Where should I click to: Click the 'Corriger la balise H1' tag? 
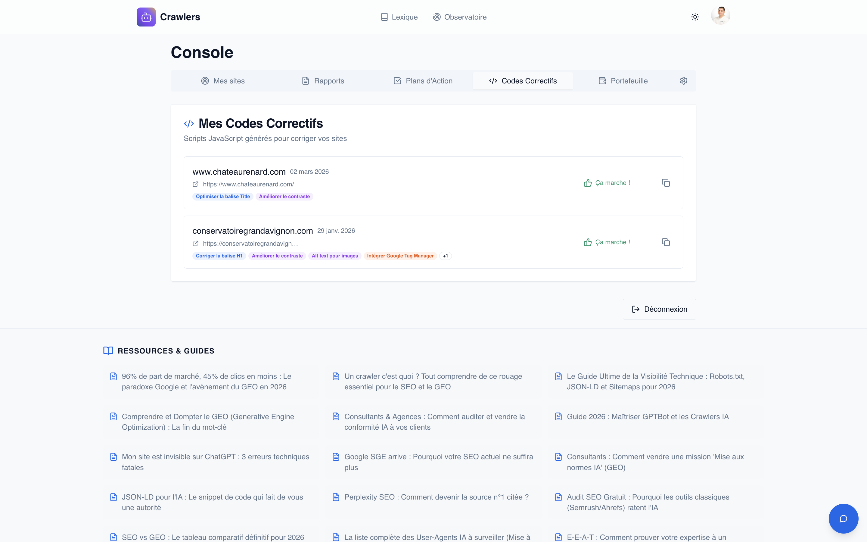point(219,256)
